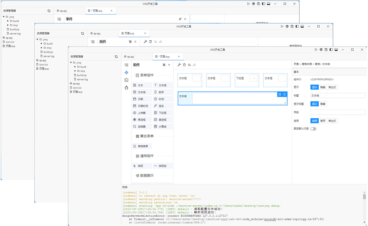Pin the 事件 panel in the back window

(x=180, y=19)
